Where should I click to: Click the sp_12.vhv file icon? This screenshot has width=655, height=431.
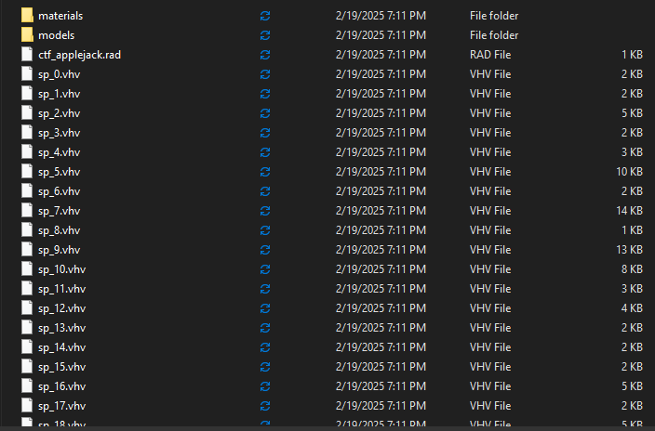tap(27, 308)
